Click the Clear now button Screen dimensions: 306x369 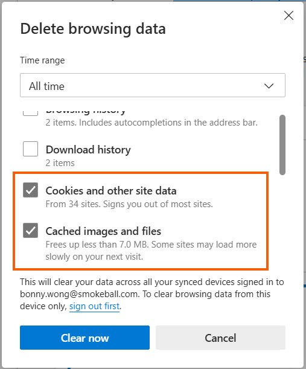point(84,338)
